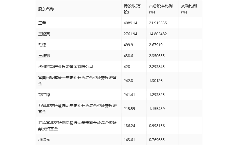Click the 持股数(万股) column header
The width and height of the screenshot is (238, 145).
(132, 9)
